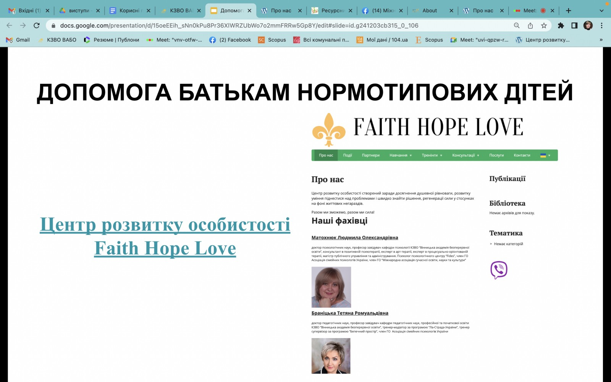Open a new tab with the plus button
The width and height of the screenshot is (611, 382).
click(x=569, y=11)
